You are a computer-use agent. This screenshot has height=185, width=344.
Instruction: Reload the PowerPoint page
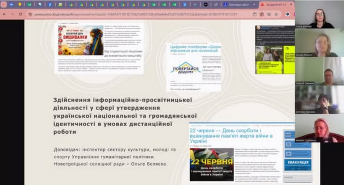[x=20, y=14]
